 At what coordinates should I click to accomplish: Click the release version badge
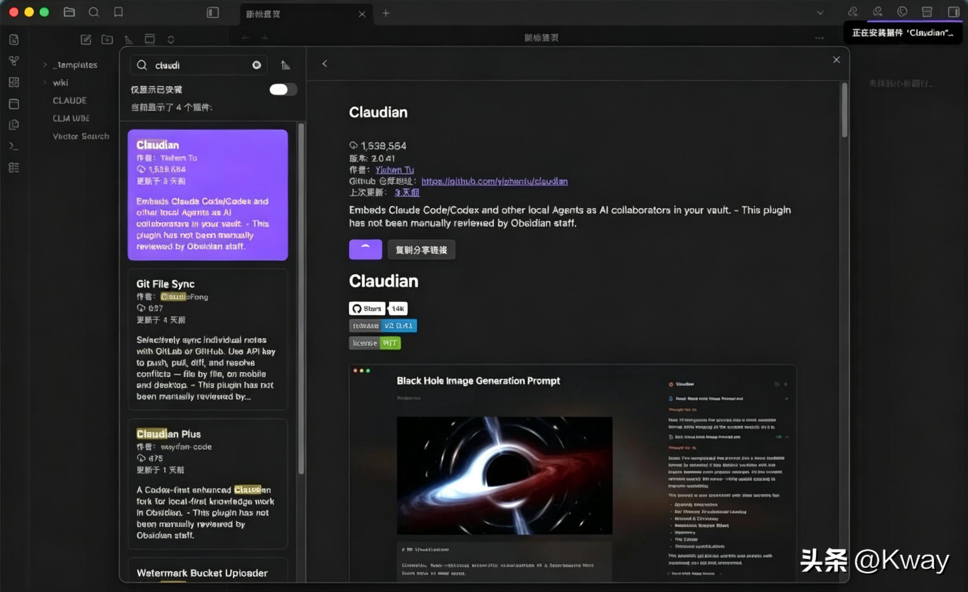383,326
